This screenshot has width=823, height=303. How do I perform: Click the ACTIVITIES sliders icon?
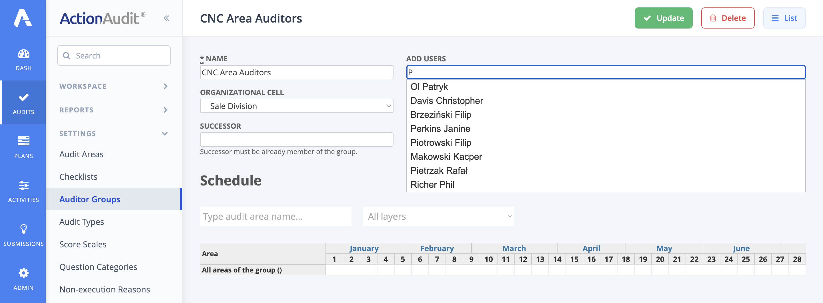[23, 186]
